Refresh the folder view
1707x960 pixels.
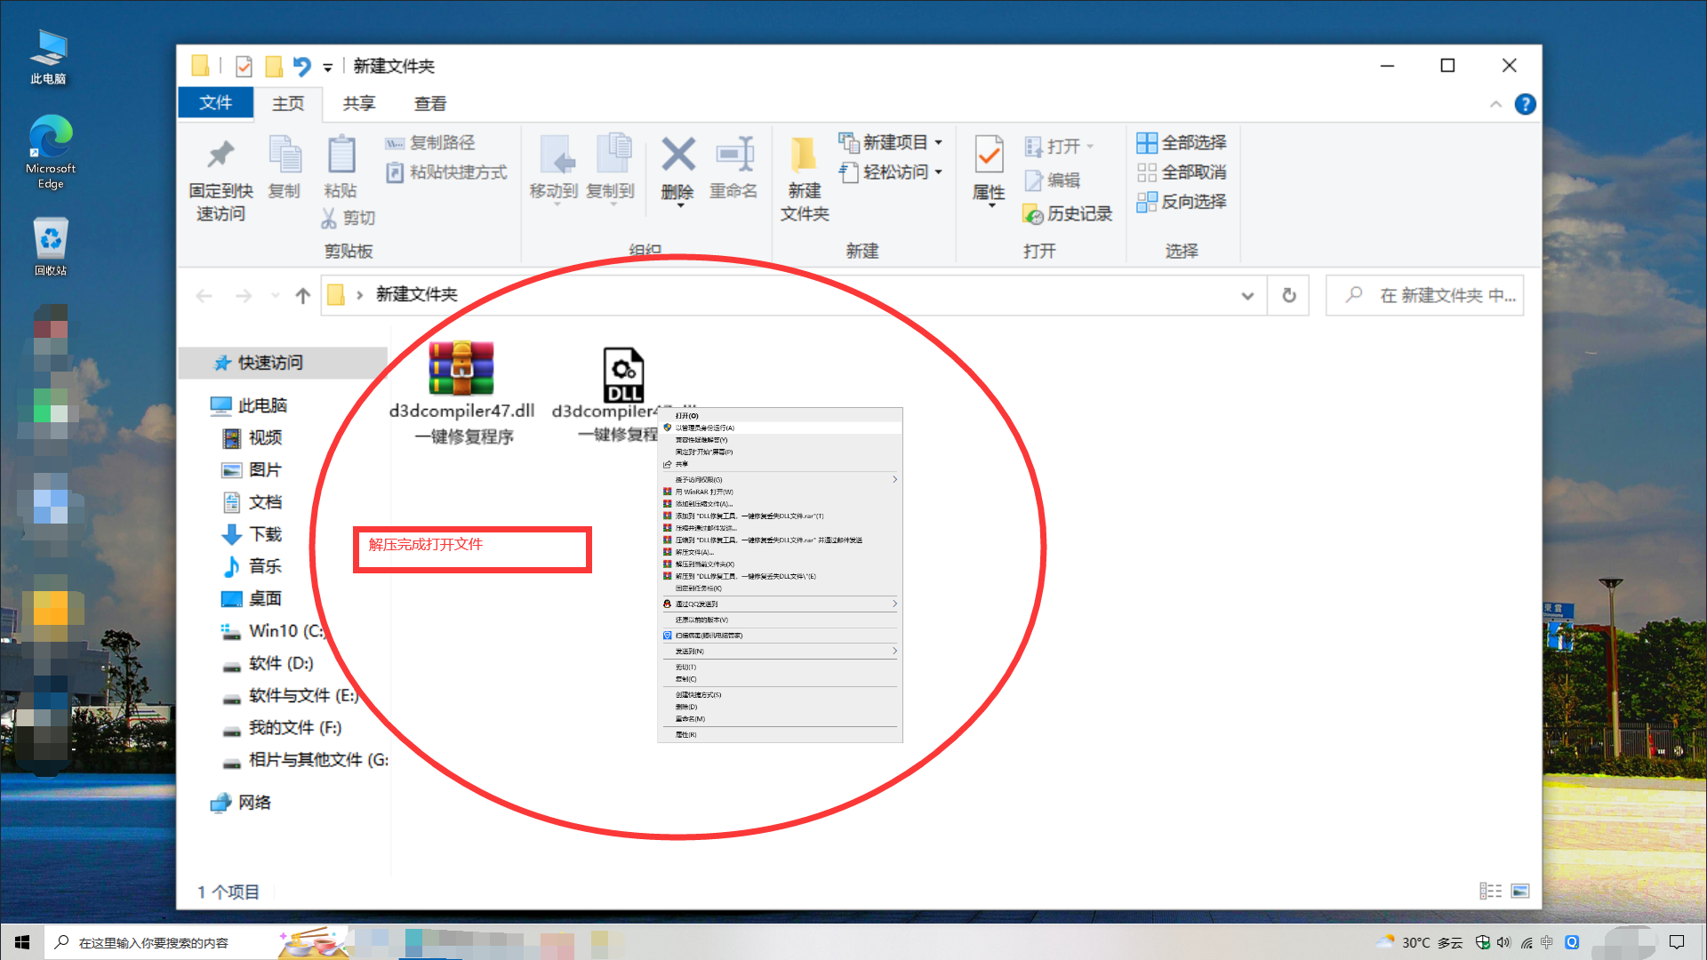1288,295
